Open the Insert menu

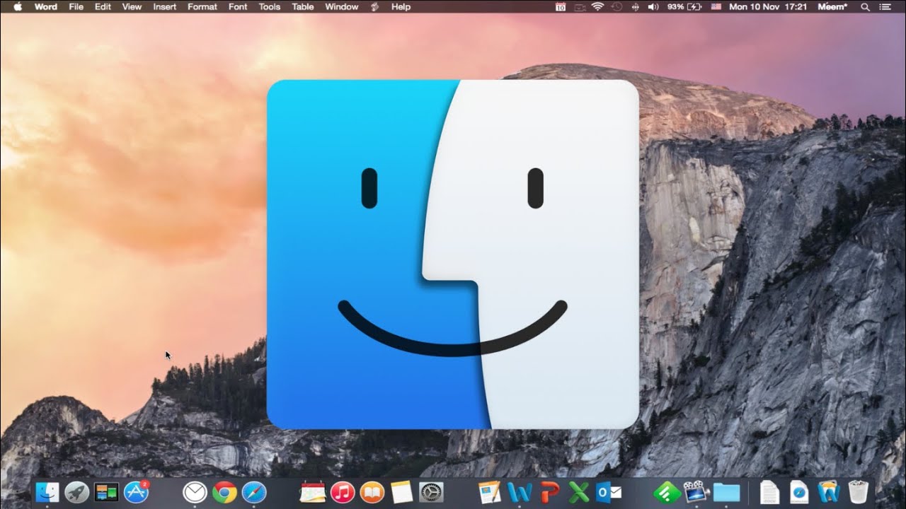point(165,6)
